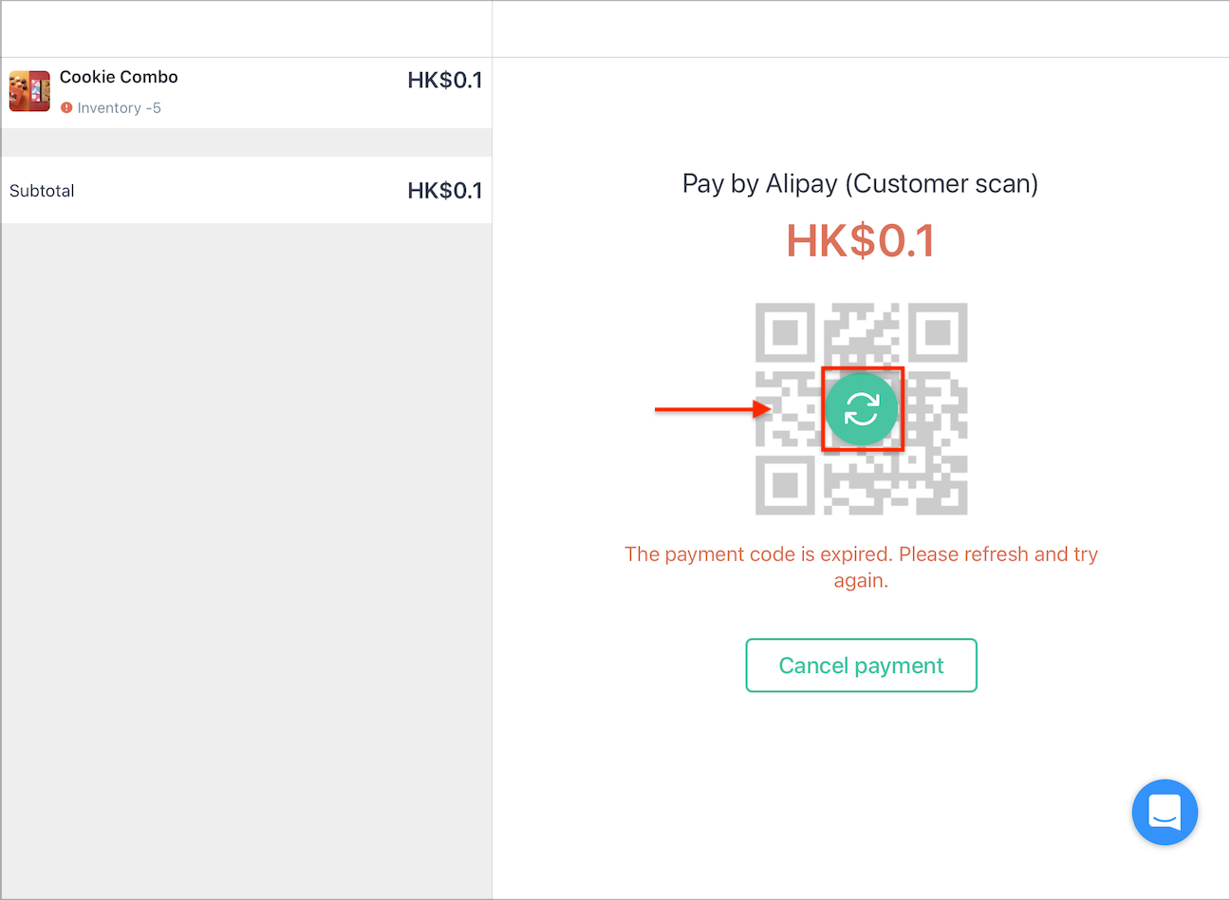Screen dimensions: 1230x900
Task: Open the Cookie Combo item name
Action: tap(119, 77)
